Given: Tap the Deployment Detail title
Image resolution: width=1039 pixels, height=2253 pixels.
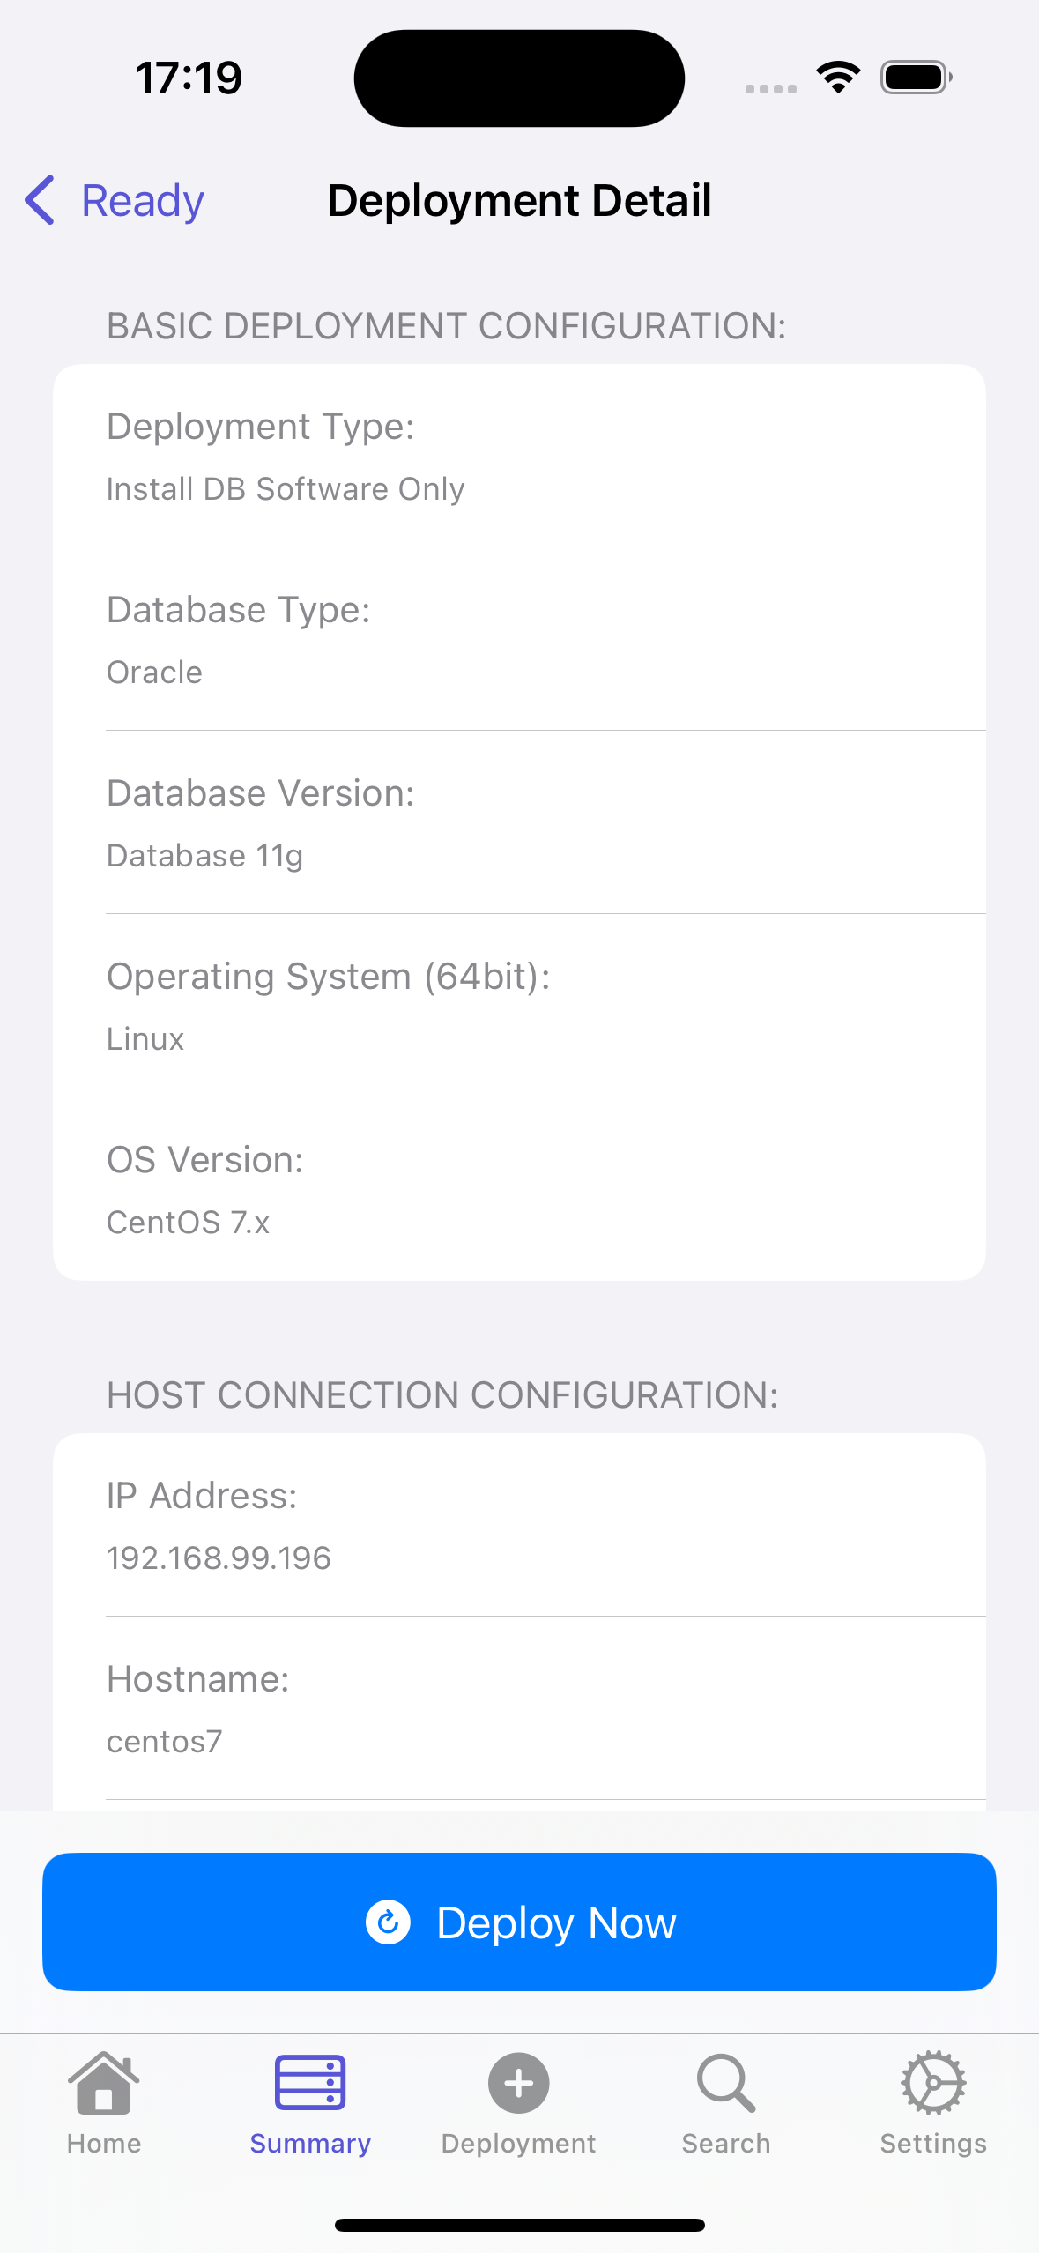Looking at the screenshot, I should pyautogui.click(x=519, y=200).
